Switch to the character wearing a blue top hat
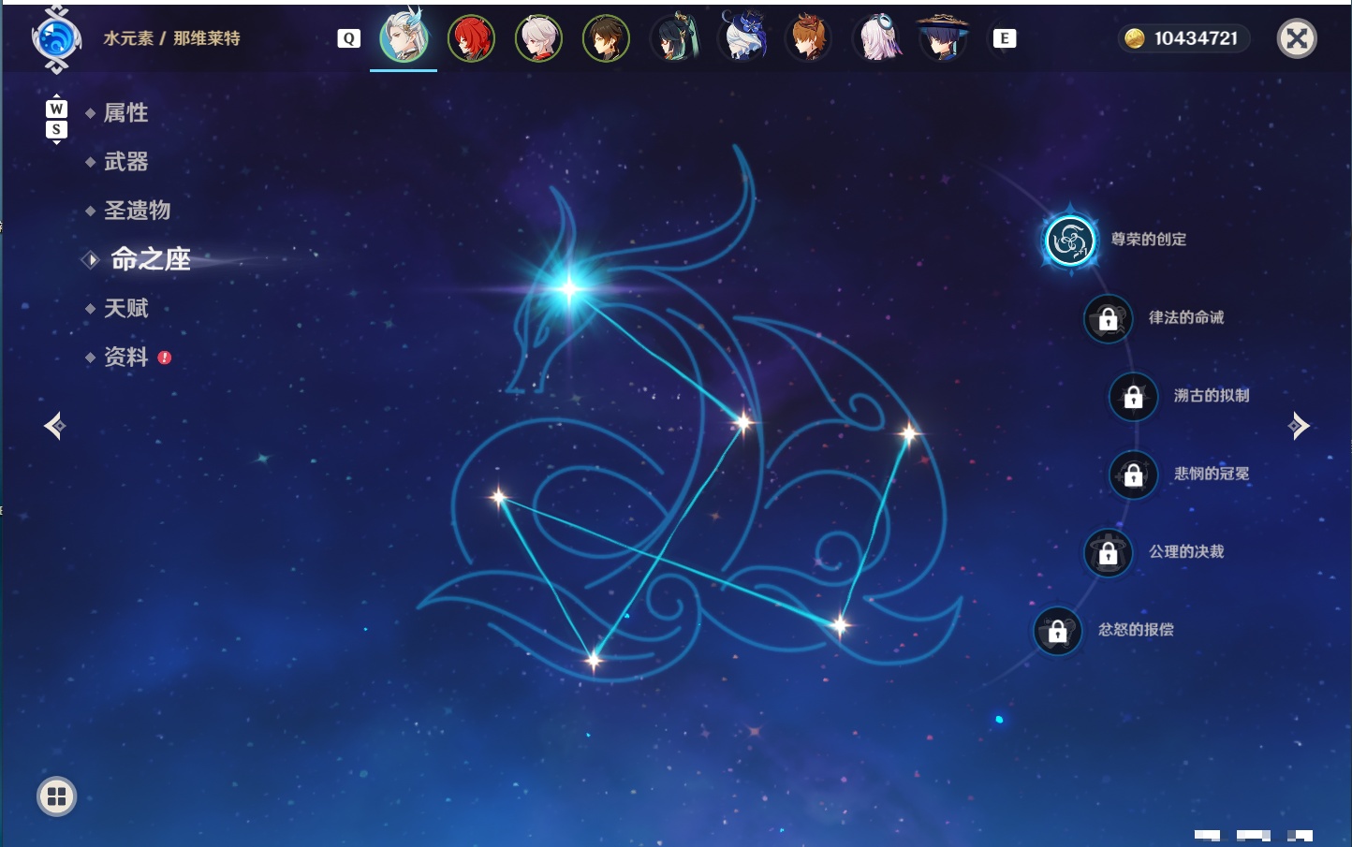This screenshot has height=847, width=1352. pyautogui.click(x=742, y=37)
